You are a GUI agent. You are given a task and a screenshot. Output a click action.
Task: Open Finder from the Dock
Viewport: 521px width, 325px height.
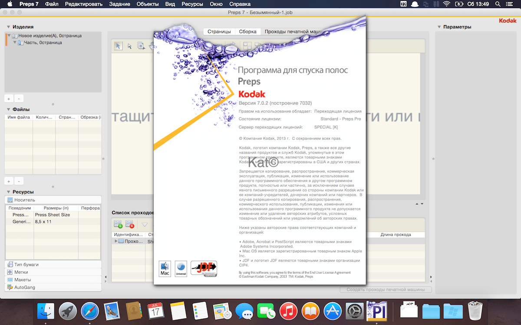point(46,311)
